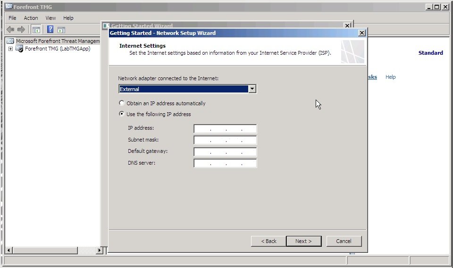Open the External network adapter dropdown
Viewport: 453px width, 268px height.
[x=252, y=89]
